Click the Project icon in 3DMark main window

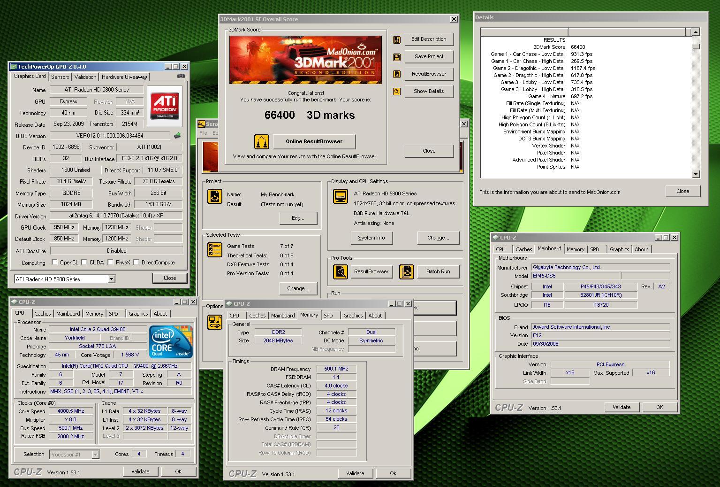215,196
